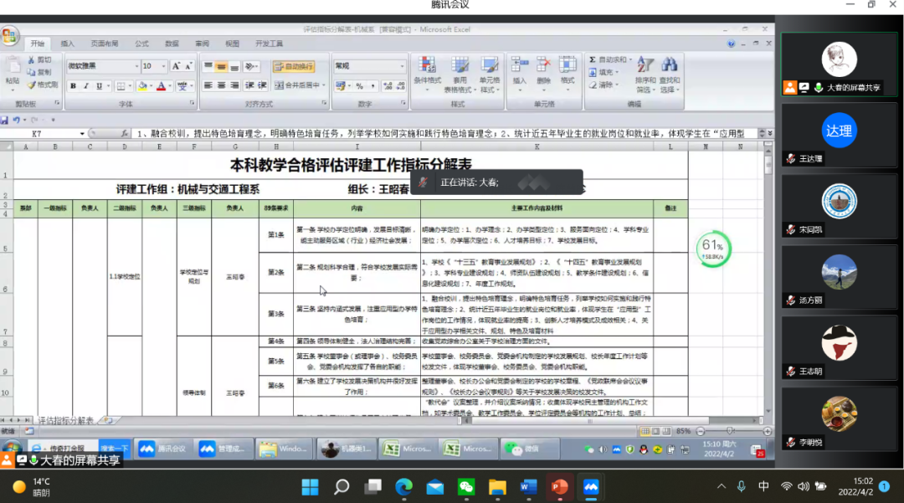The width and height of the screenshot is (904, 503).
Task: Open PowerPoint from the Windows taskbar
Action: pos(559,486)
